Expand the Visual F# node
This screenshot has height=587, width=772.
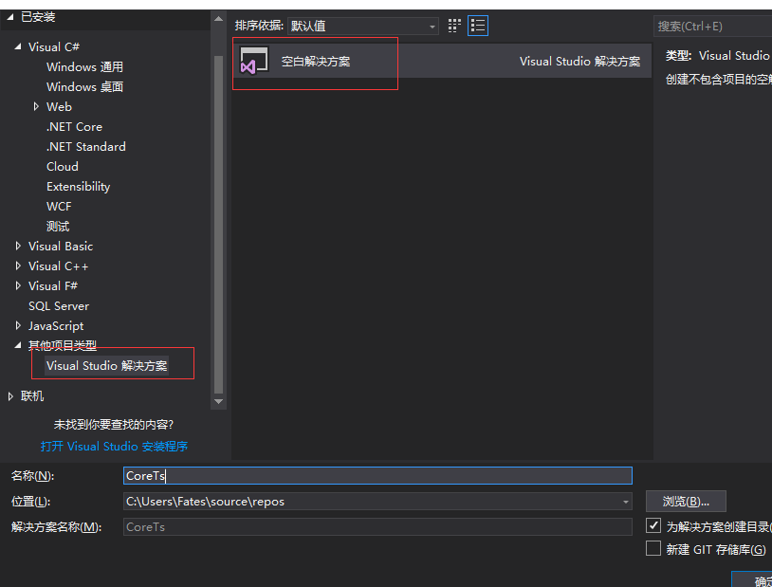click(18, 285)
